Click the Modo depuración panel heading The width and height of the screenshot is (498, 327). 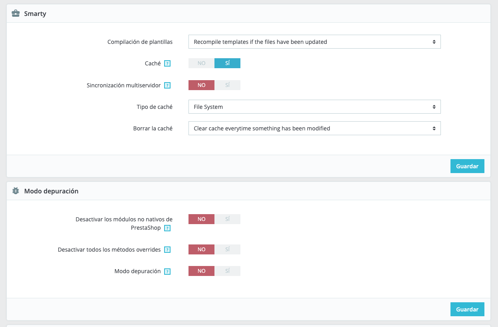[x=51, y=191]
